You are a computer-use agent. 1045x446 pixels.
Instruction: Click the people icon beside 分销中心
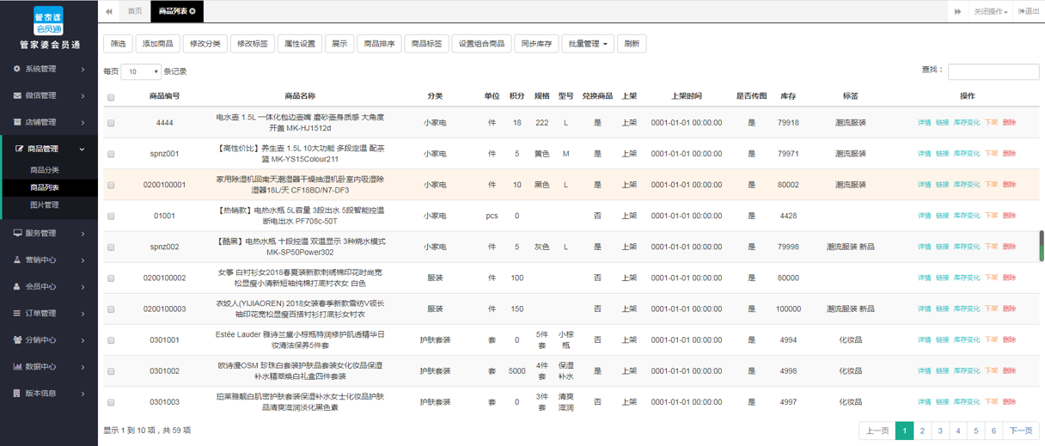(x=17, y=339)
